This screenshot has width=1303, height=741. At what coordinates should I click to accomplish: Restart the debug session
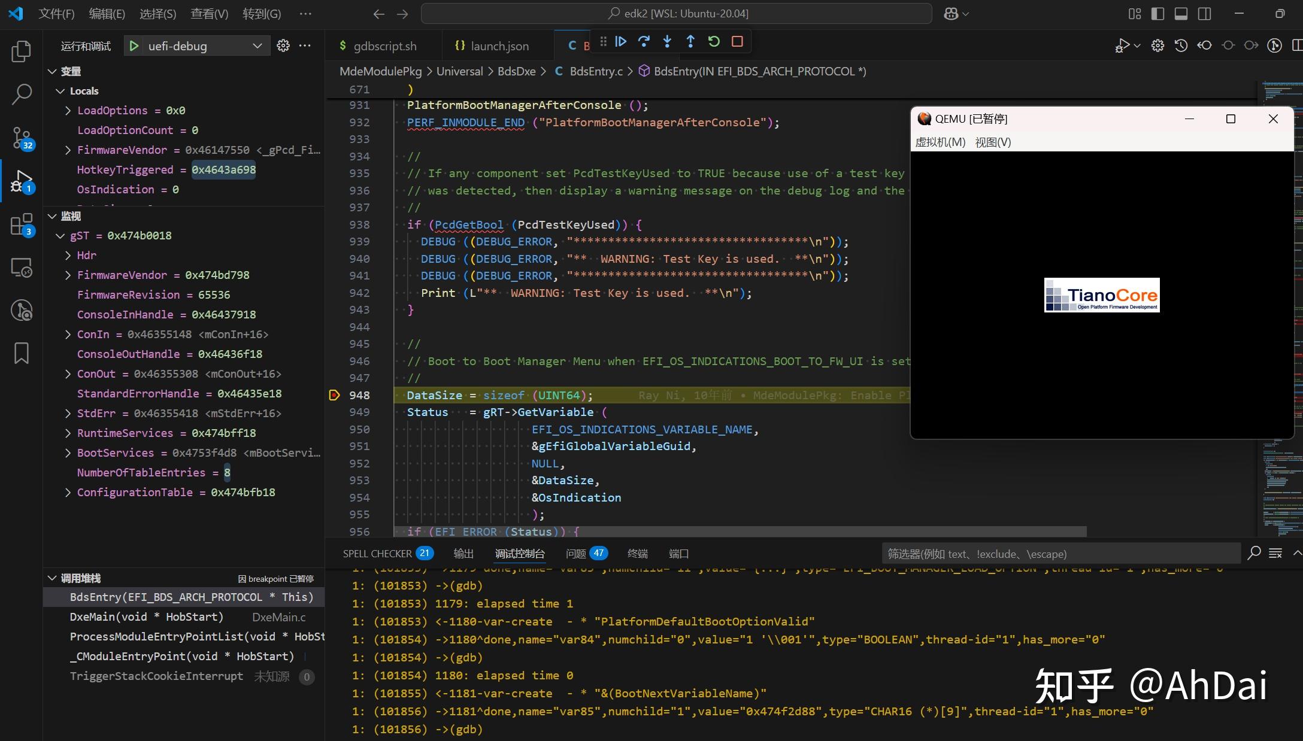713,41
